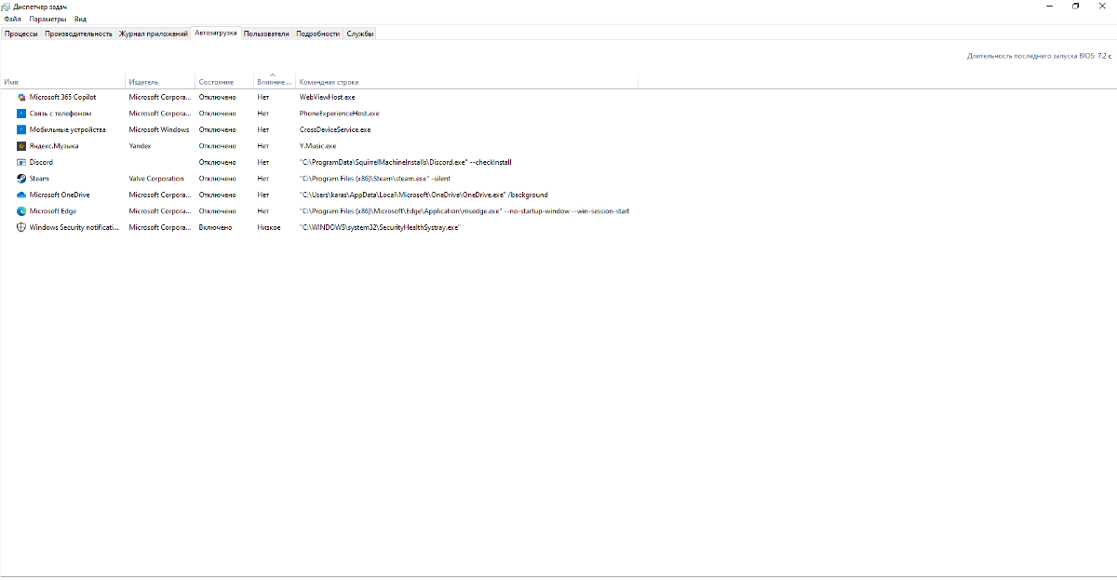Select the Связь с телефоном row icon
This screenshot has height=580, width=1117.
tap(20, 114)
